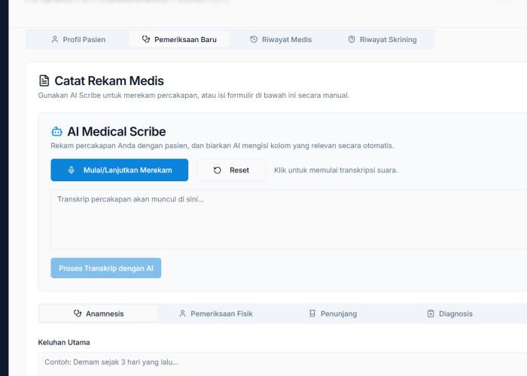Viewport: 527px width, 376px height.
Task: Focus the transcript text area
Action: pyautogui.click(x=286, y=219)
